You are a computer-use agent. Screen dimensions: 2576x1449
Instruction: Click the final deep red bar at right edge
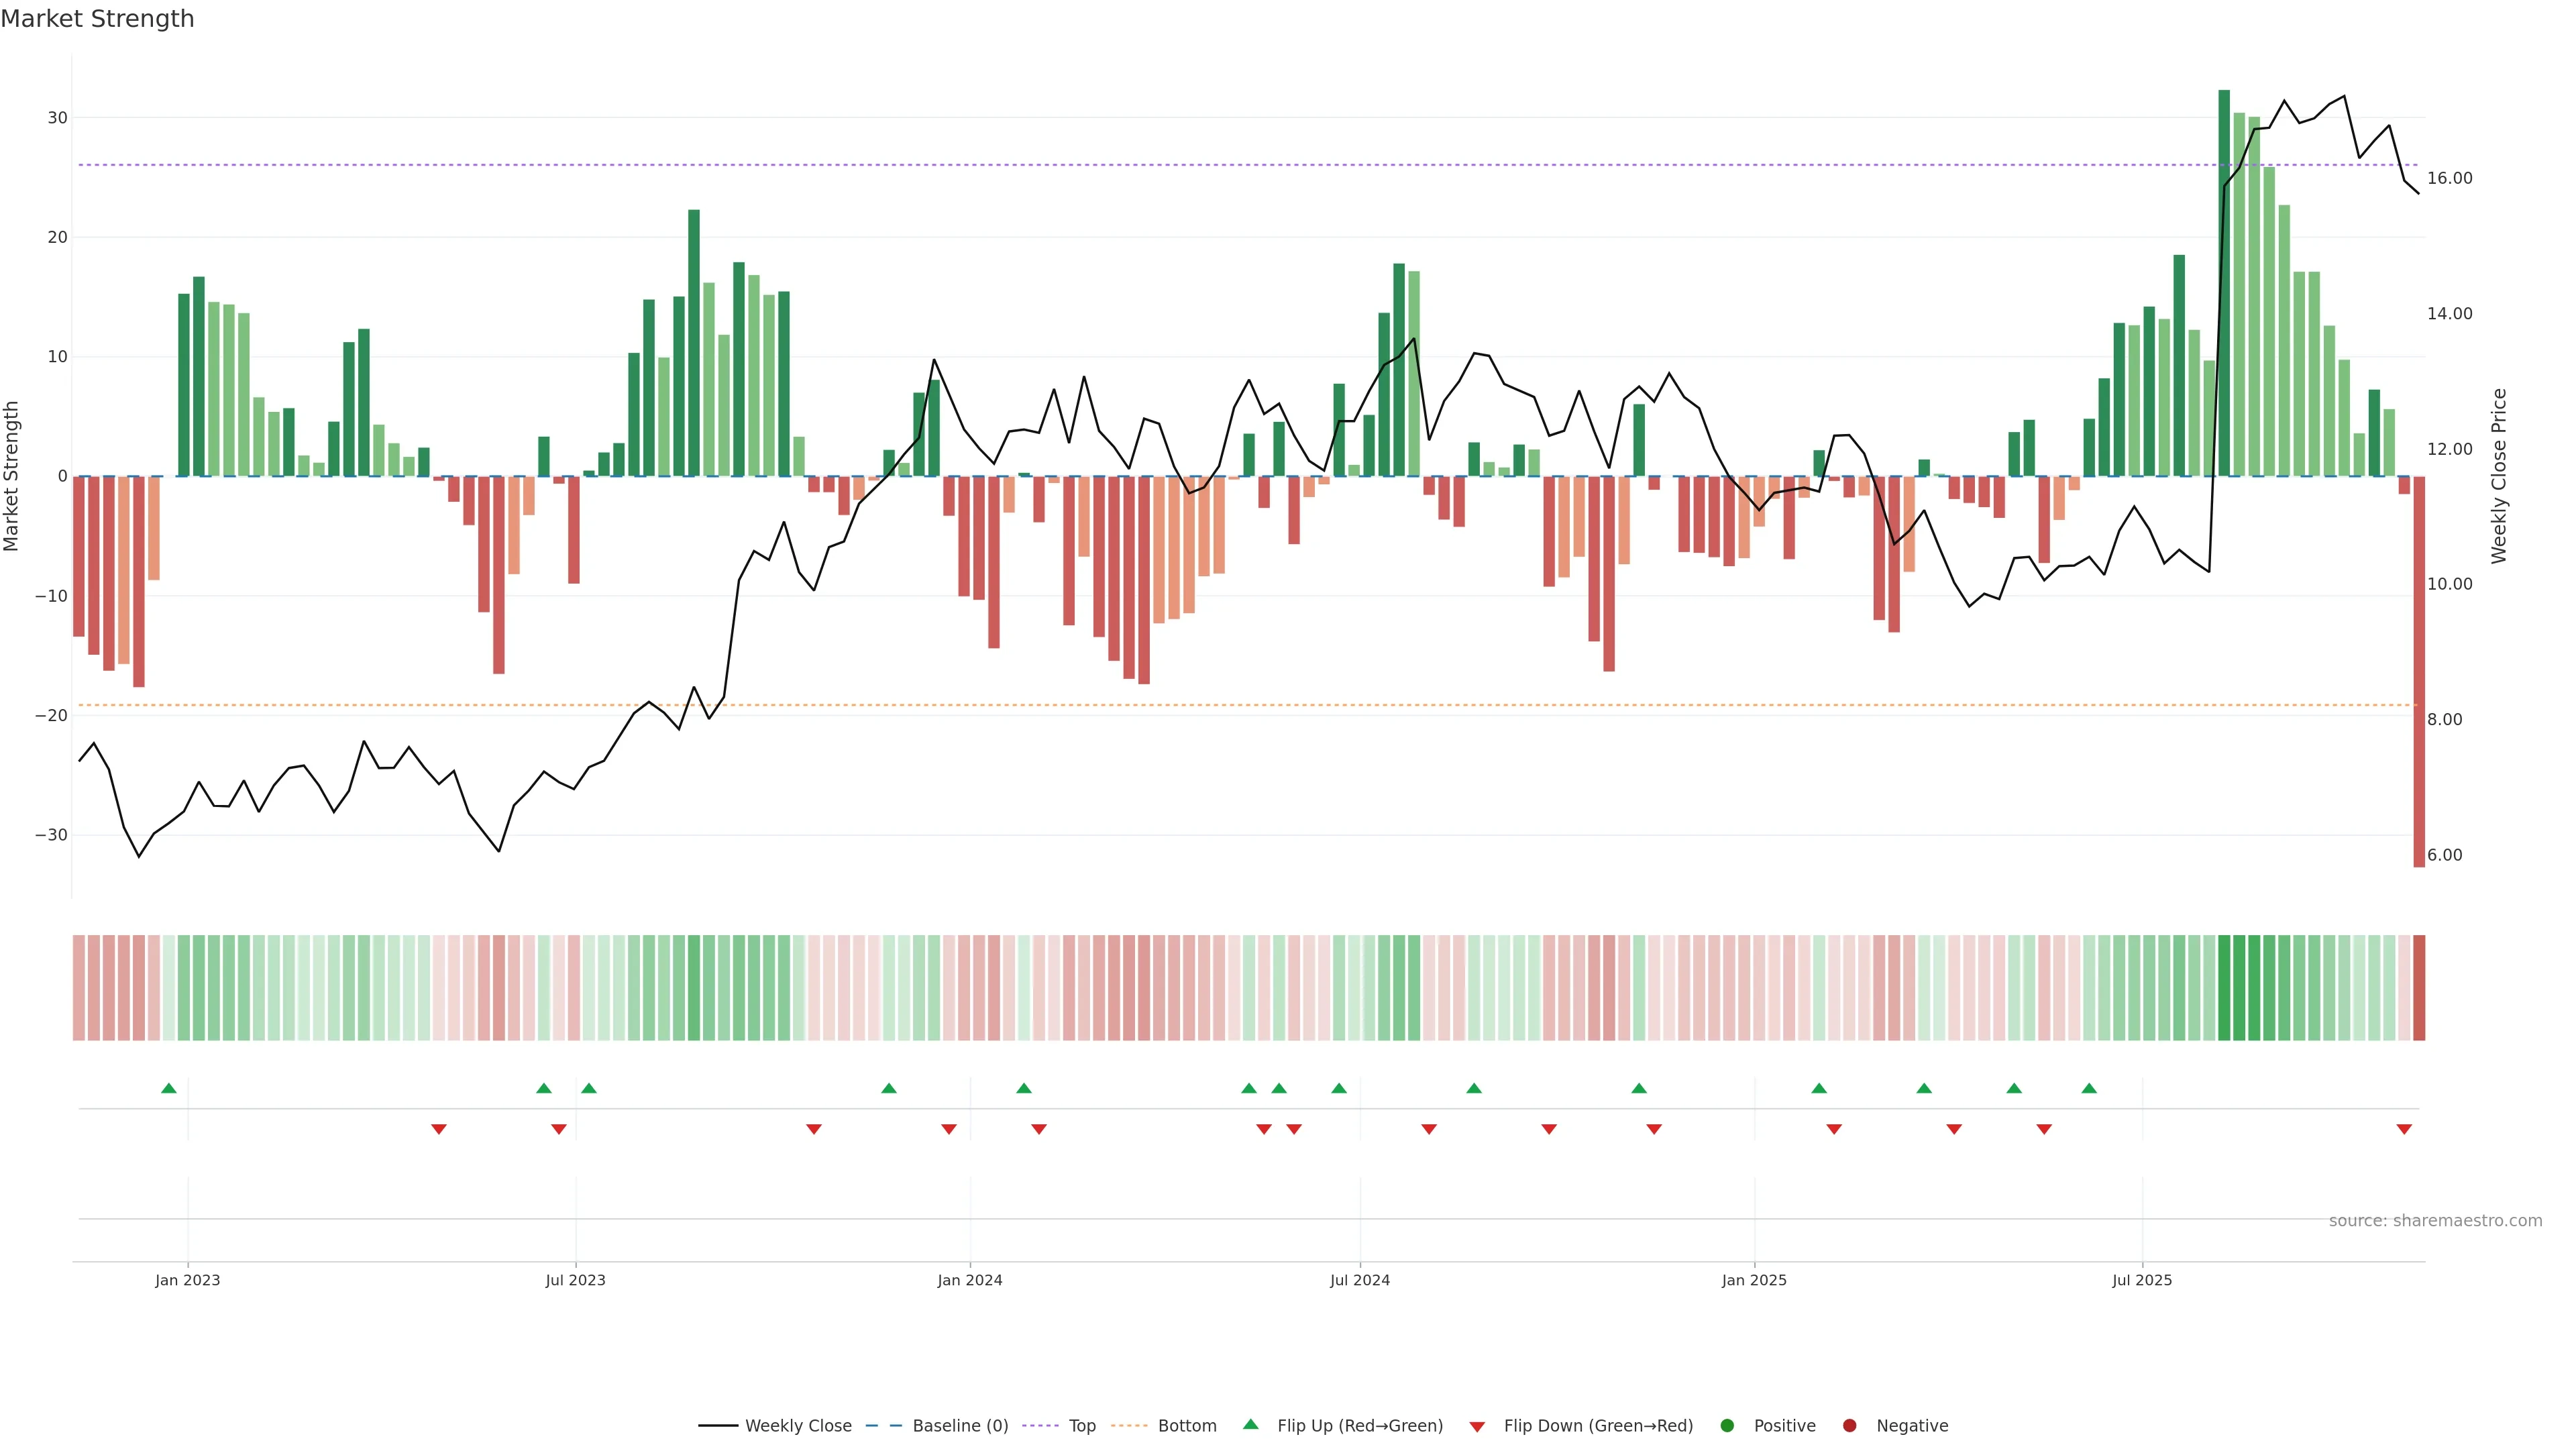(x=2419, y=670)
